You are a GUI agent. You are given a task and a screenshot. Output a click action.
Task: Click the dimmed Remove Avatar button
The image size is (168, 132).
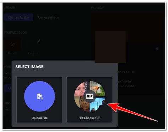point(49,17)
